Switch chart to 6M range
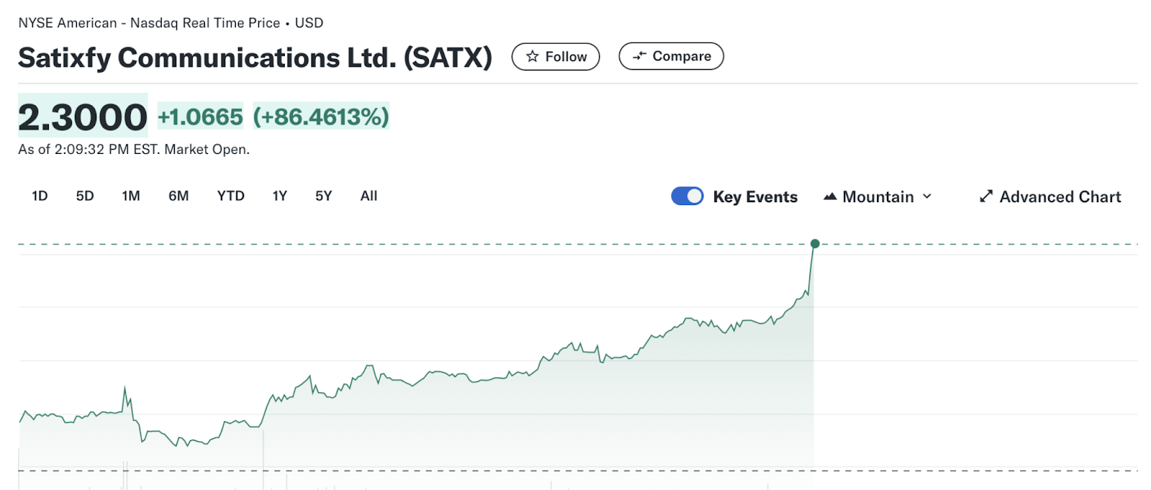The height and width of the screenshot is (490, 1151). click(178, 196)
